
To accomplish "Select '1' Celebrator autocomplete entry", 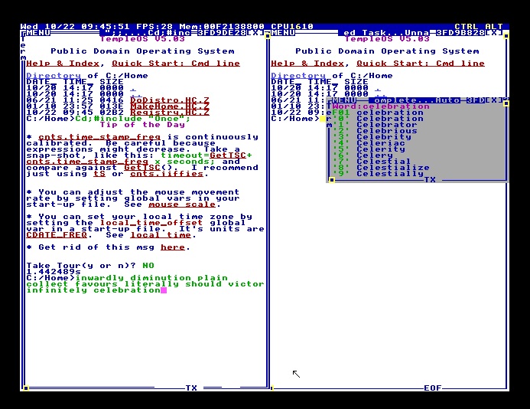I will (x=375, y=125).
